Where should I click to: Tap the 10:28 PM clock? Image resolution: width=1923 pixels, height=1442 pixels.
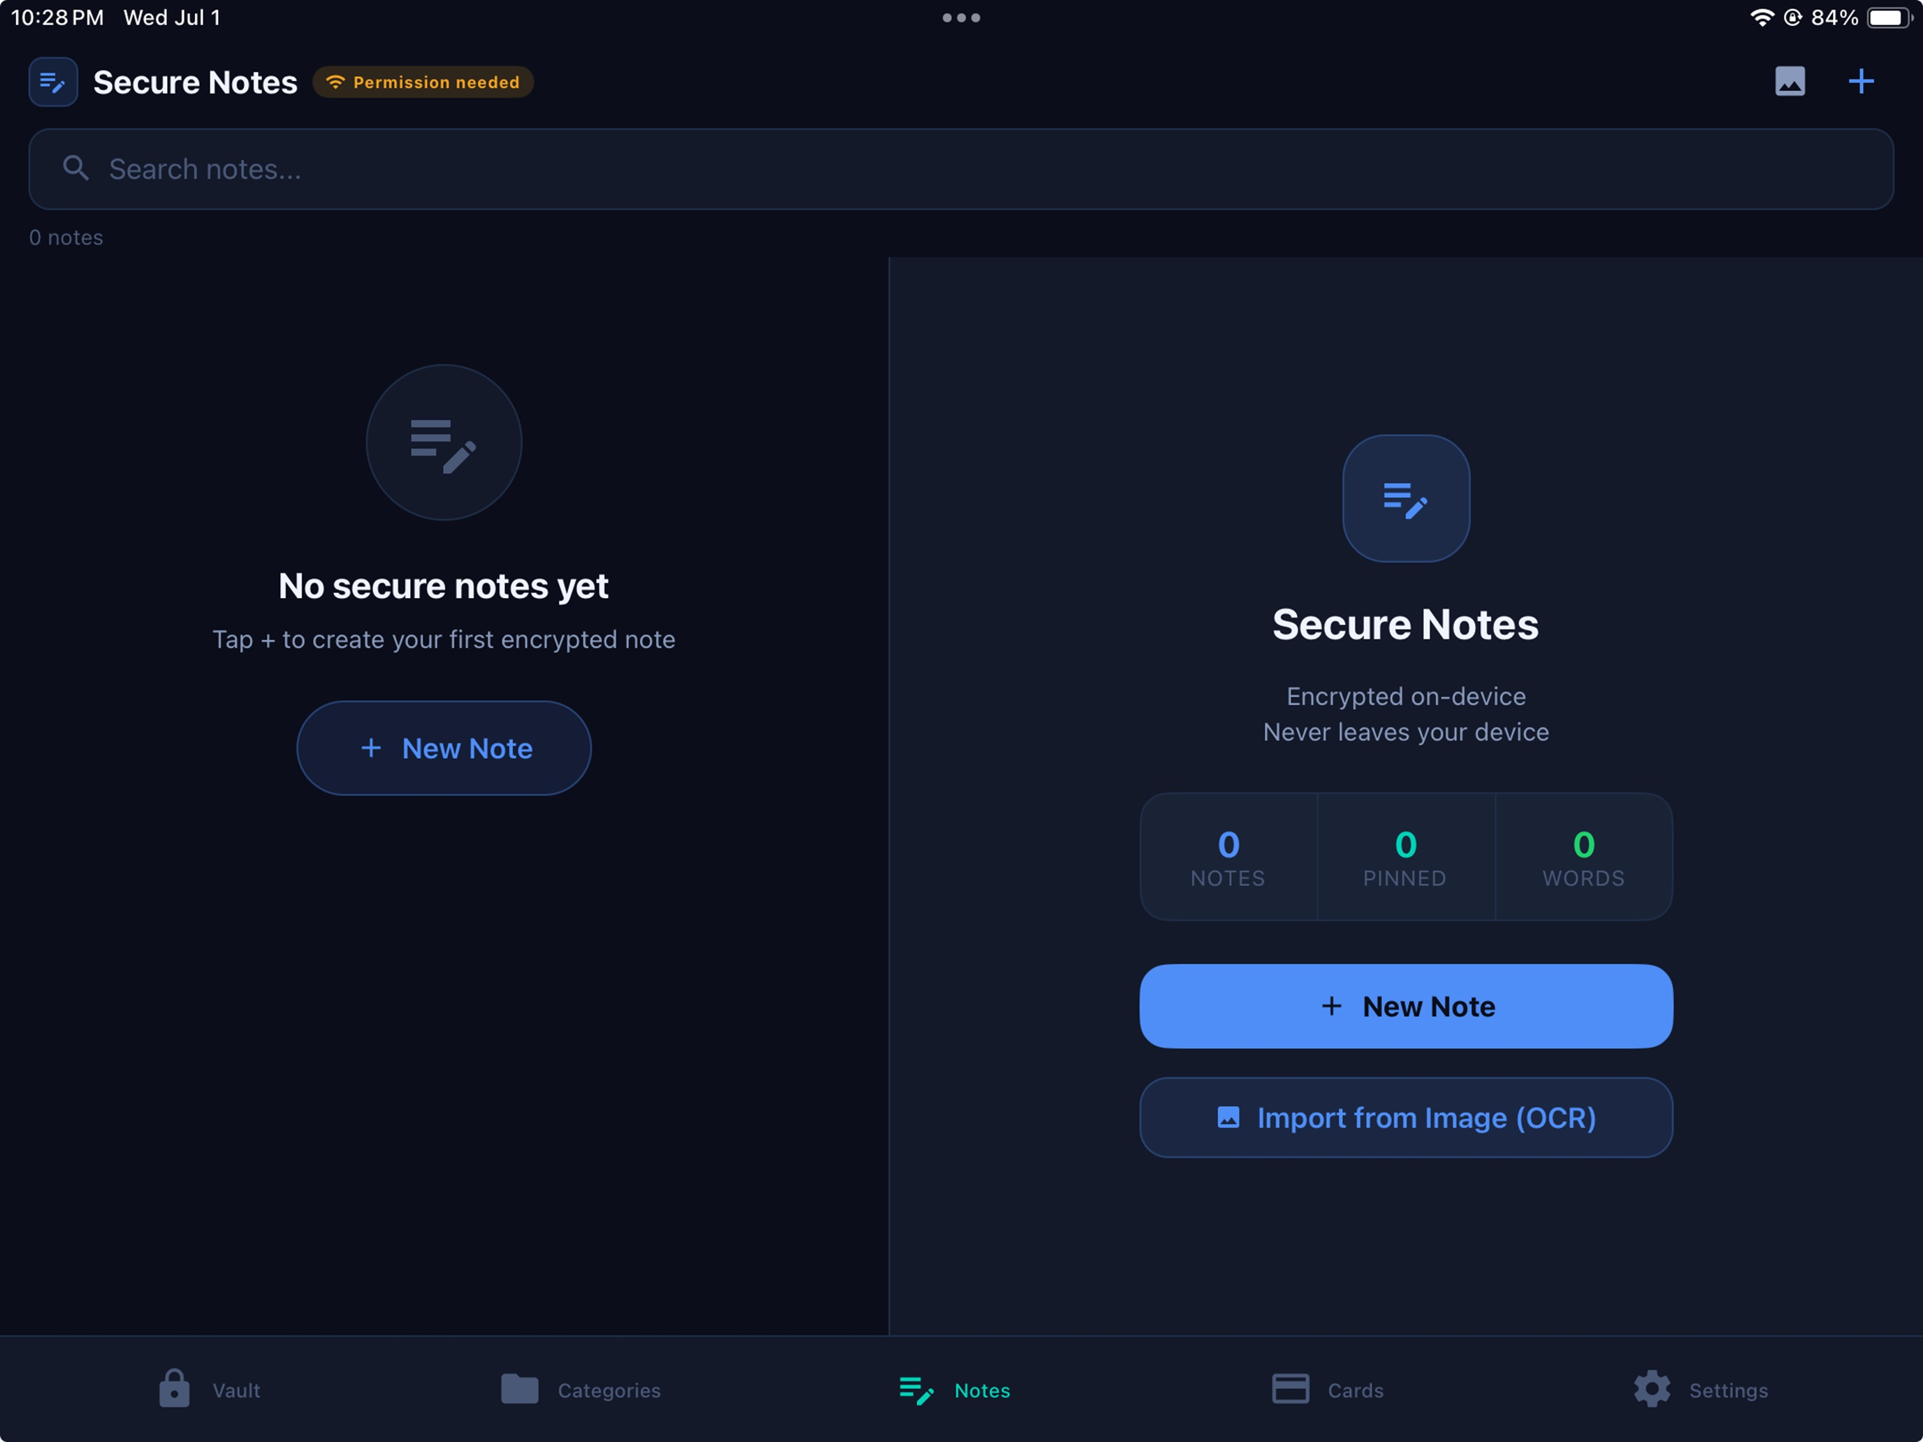pos(57,17)
